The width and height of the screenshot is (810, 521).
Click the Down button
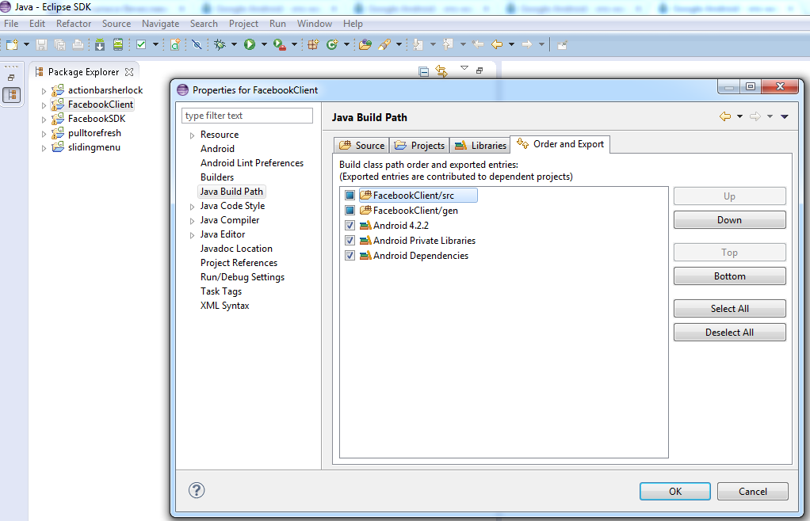coord(729,220)
